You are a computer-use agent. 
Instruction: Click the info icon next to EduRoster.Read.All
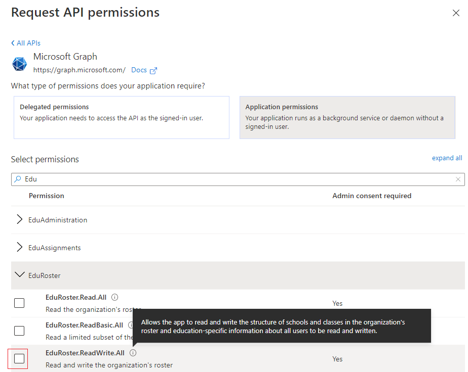click(114, 297)
